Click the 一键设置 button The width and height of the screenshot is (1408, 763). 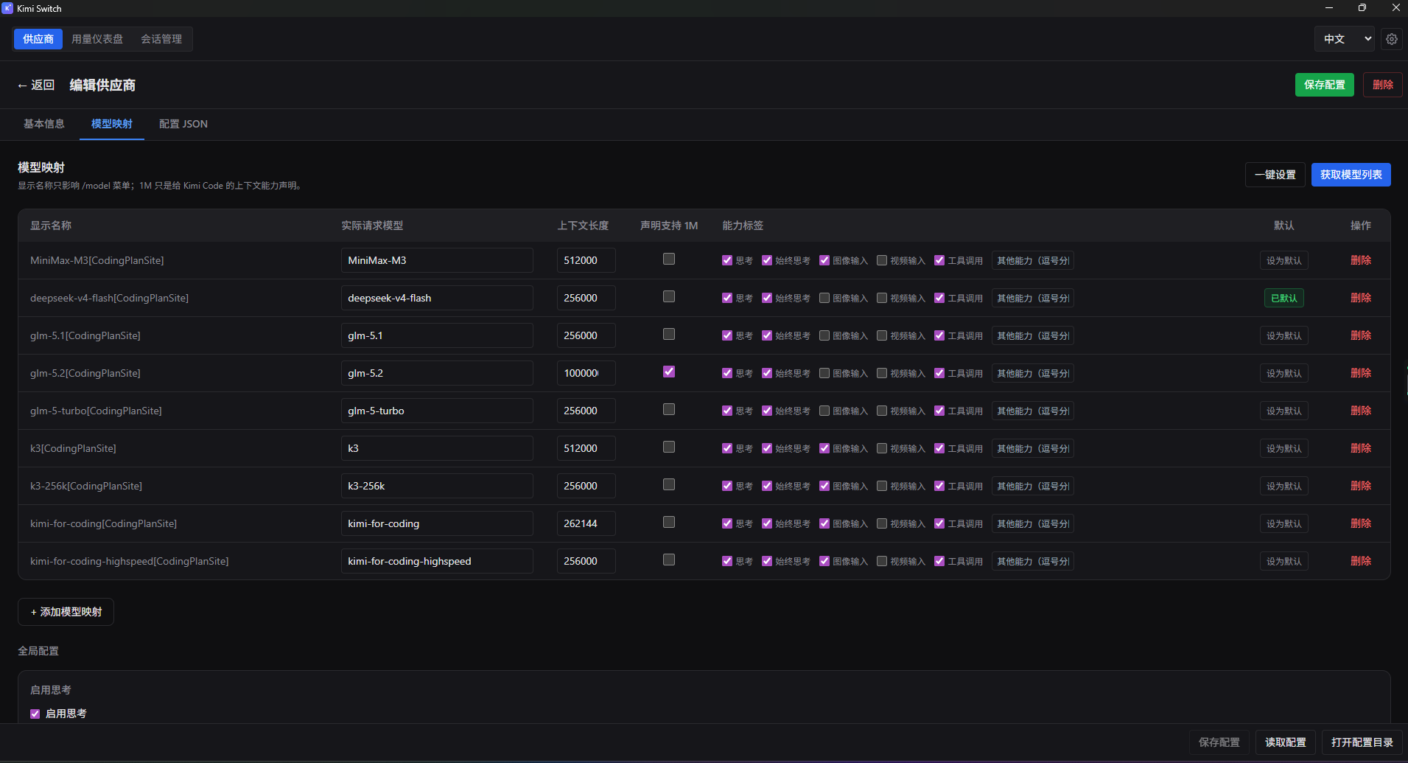point(1275,175)
